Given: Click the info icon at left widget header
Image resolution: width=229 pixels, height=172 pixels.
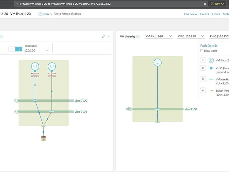Looking at the screenshot, I should 1,37.
